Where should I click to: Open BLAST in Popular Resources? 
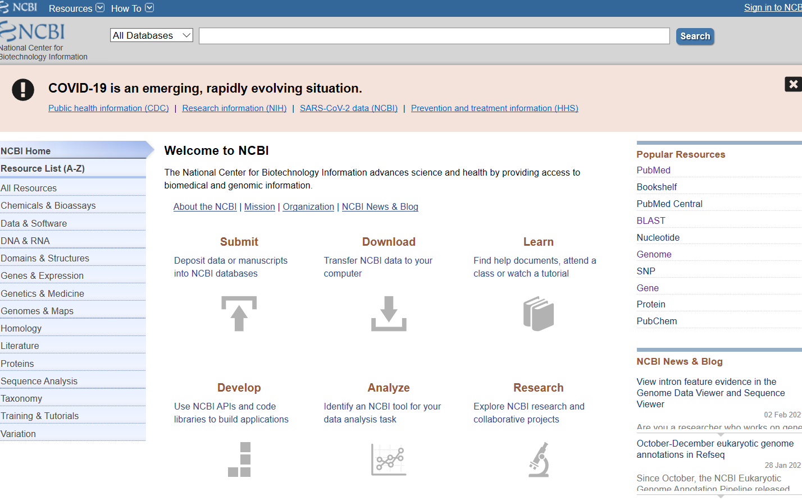coord(651,220)
